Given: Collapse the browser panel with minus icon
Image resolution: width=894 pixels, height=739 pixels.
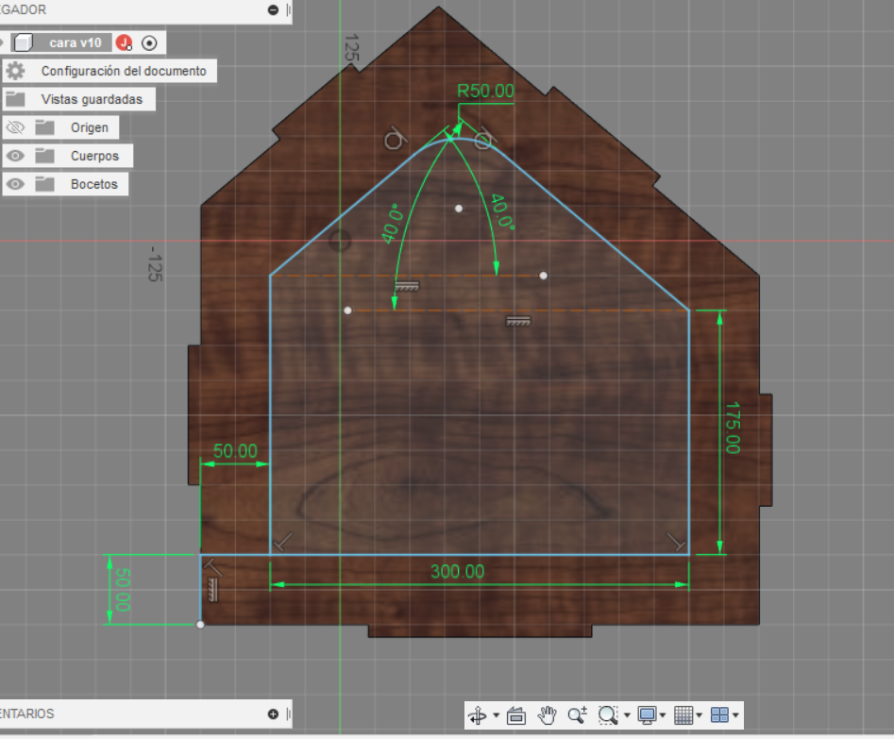Looking at the screenshot, I should point(273,9).
